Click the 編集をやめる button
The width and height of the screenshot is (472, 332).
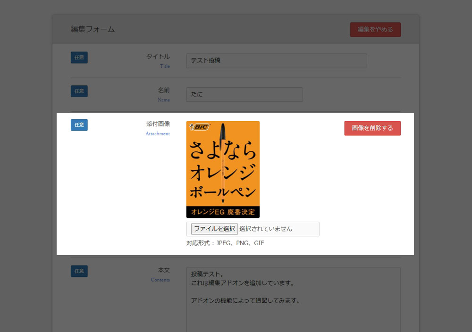click(x=375, y=29)
